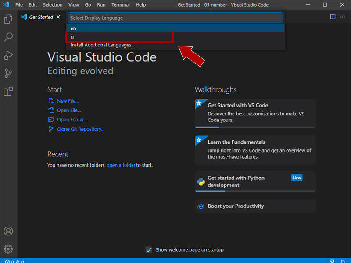This screenshot has height=263, width=351.
Task: Click the Start heading
Action: (x=54, y=90)
